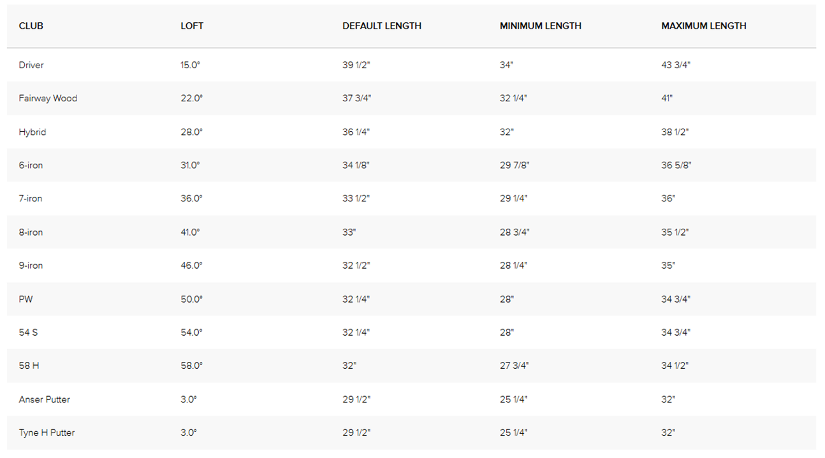Click the MAXIMUM LENGTH column header
The height and width of the screenshot is (458, 825).
coord(703,26)
